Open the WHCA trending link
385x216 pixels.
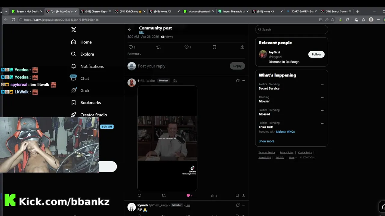tap(291, 132)
